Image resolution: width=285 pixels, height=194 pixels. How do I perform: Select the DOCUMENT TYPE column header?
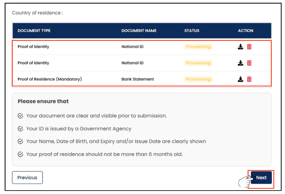(34, 31)
